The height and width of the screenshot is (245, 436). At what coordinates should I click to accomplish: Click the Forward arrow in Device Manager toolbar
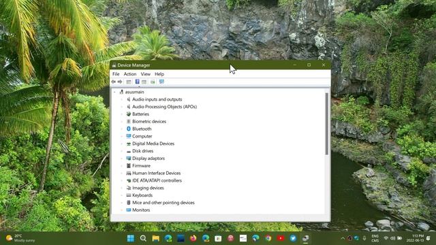[120, 82]
